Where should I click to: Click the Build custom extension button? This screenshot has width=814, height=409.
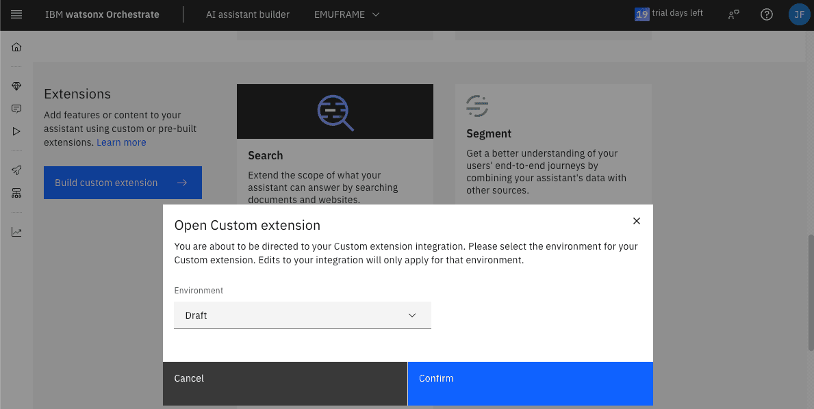tap(123, 183)
